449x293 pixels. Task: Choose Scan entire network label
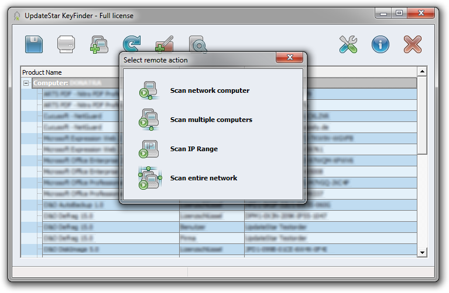[204, 178]
